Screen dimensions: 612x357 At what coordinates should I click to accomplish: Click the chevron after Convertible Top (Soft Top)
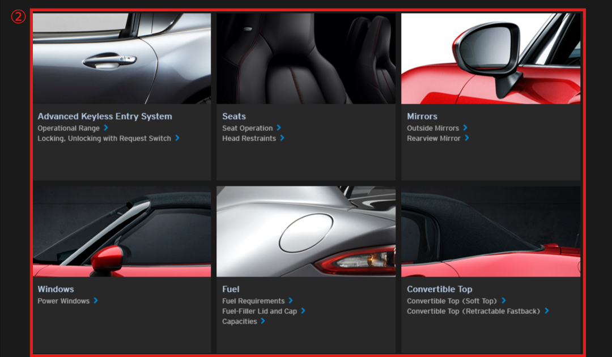[x=504, y=301]
